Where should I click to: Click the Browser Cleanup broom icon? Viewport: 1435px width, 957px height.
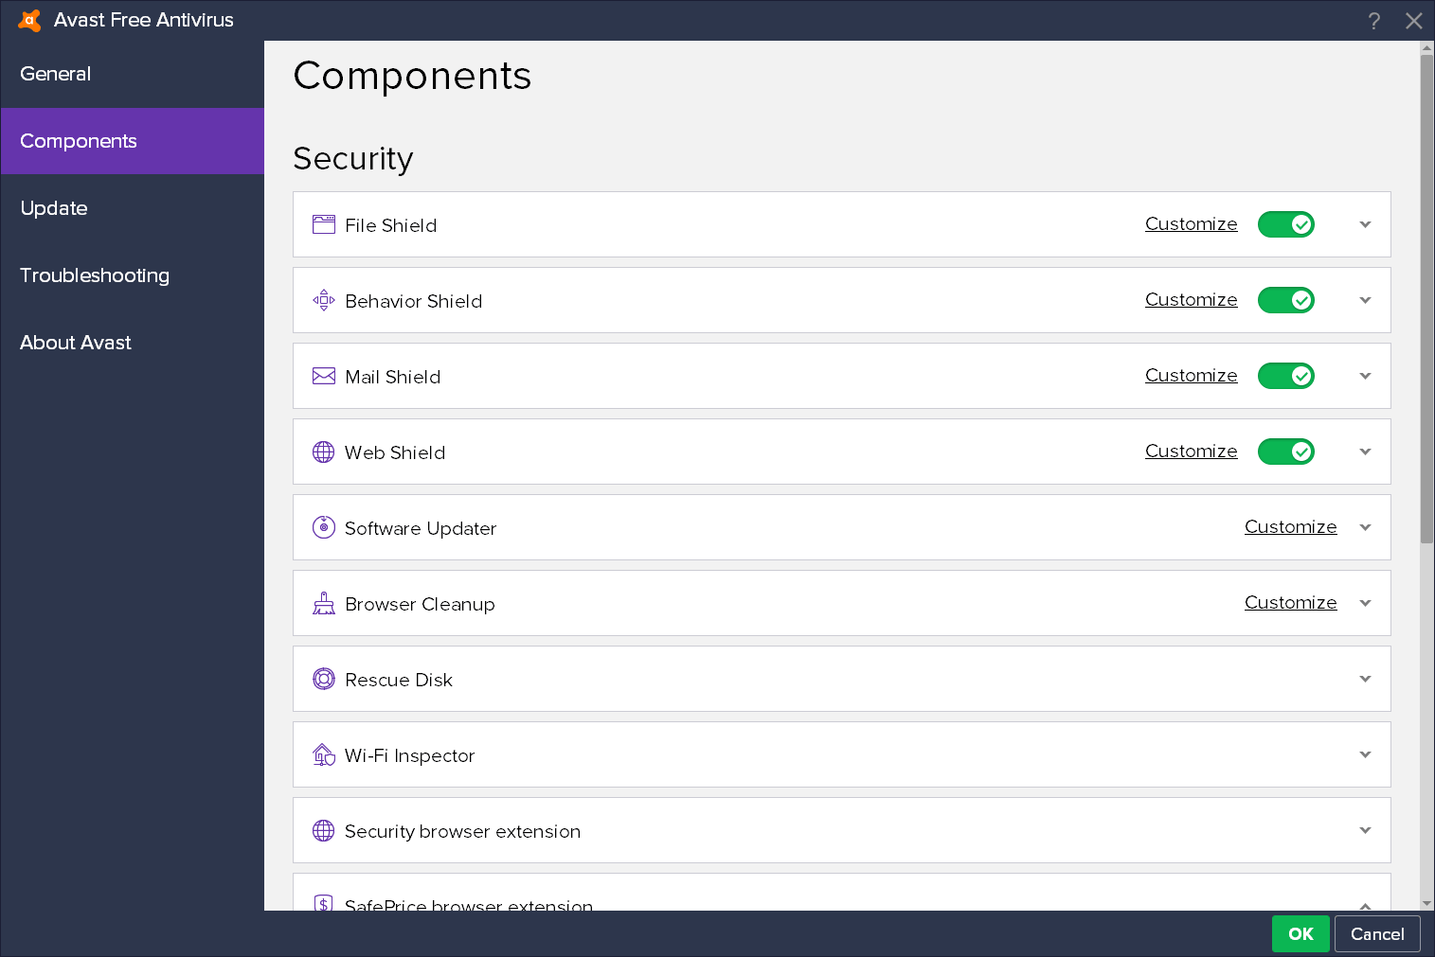324,603
